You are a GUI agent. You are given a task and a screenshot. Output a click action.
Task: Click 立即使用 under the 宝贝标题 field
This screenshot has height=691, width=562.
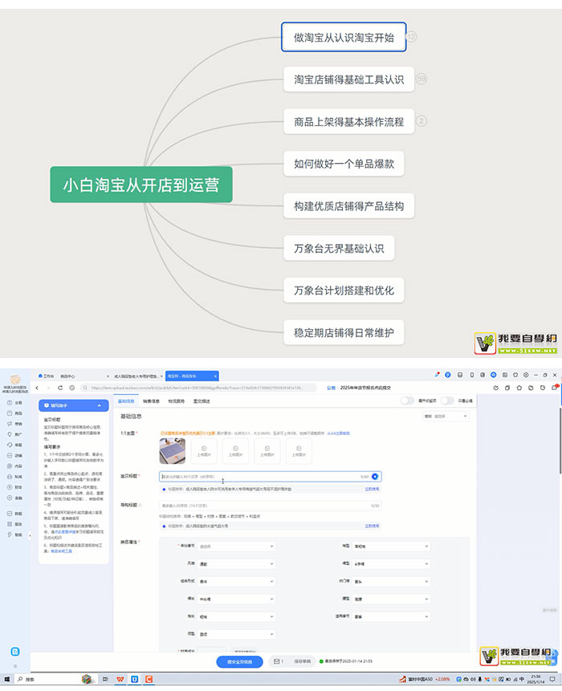coord(372,490)
